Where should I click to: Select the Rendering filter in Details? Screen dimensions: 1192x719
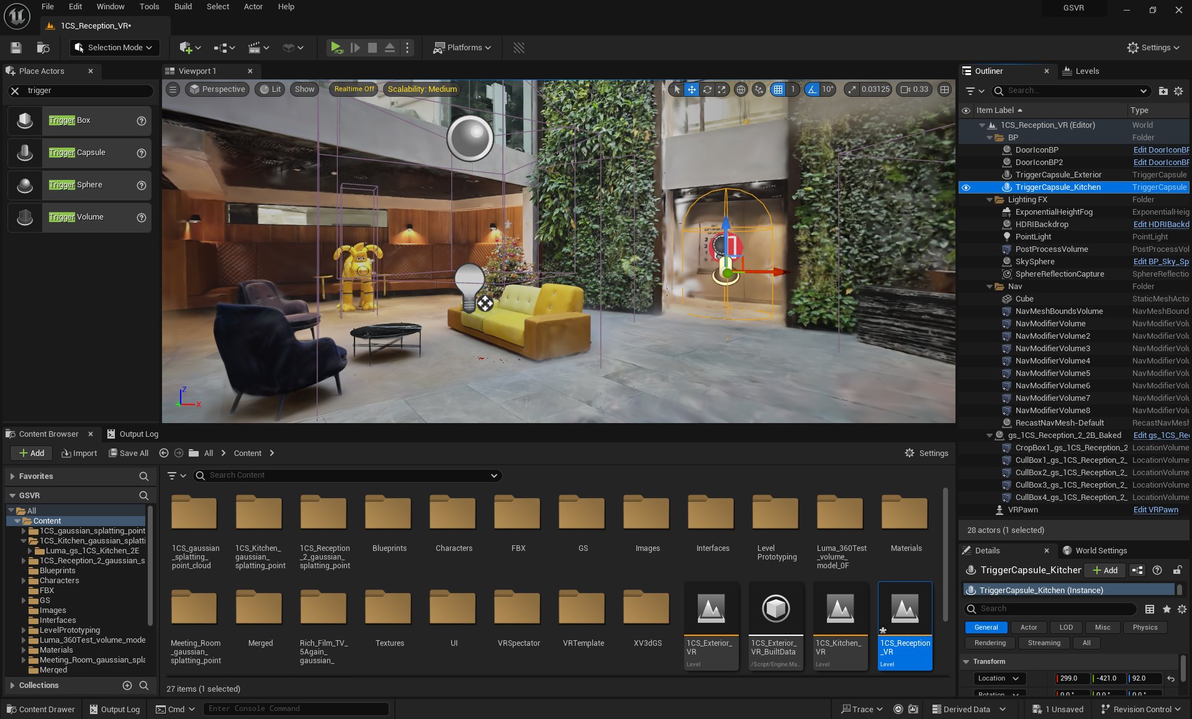click(x=990, y=643)
